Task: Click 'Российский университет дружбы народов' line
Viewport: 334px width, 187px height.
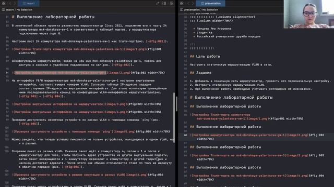Action: point(229,36)
